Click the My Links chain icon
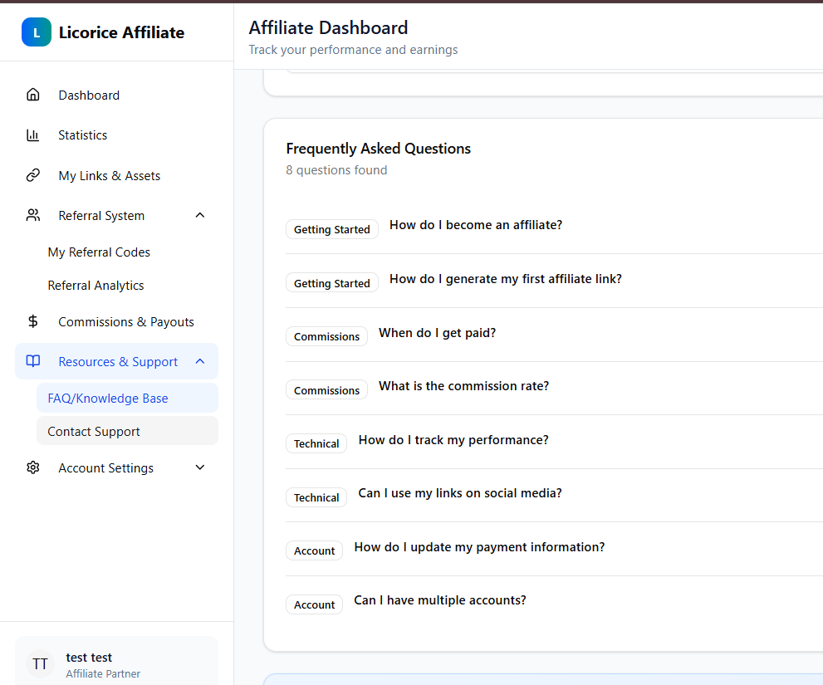This screenshot has height=685, width=823. click(33, 175)
